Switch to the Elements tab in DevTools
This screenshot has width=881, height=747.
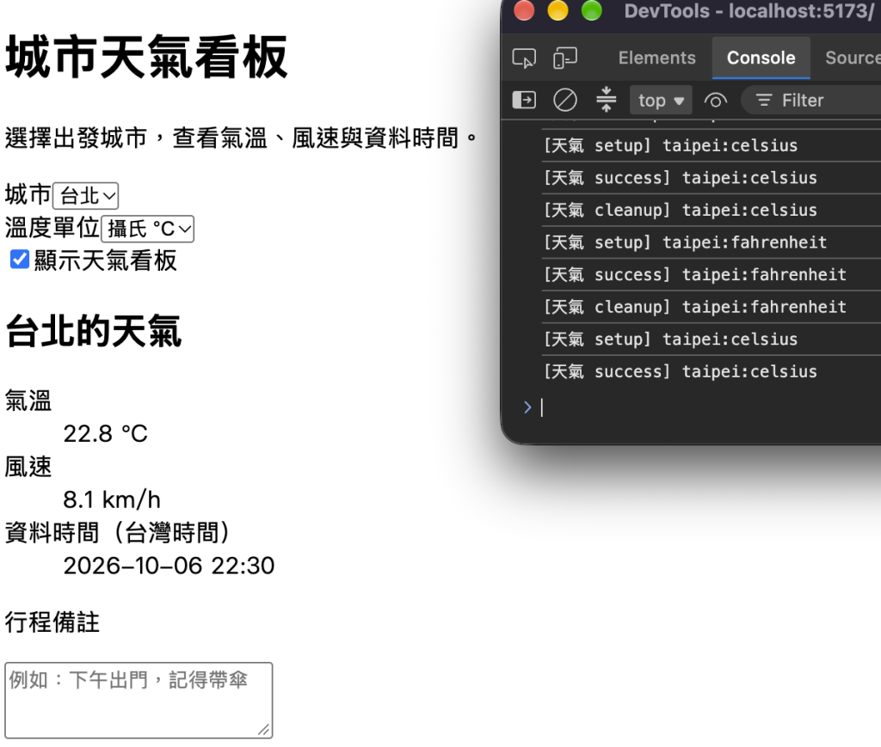coord(656,58)
